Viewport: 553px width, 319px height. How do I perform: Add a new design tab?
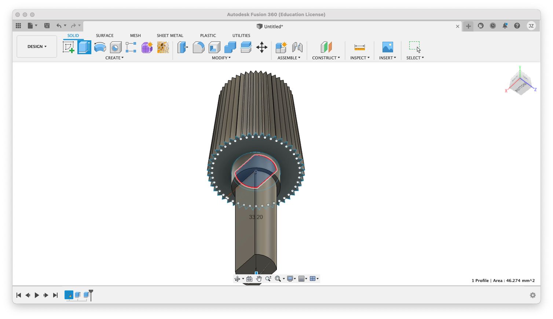468,26
